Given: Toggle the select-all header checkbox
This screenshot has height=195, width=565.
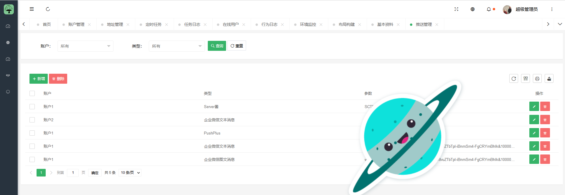Looking at the screenshot, I should pyautogui.click(x=32, y=93).
